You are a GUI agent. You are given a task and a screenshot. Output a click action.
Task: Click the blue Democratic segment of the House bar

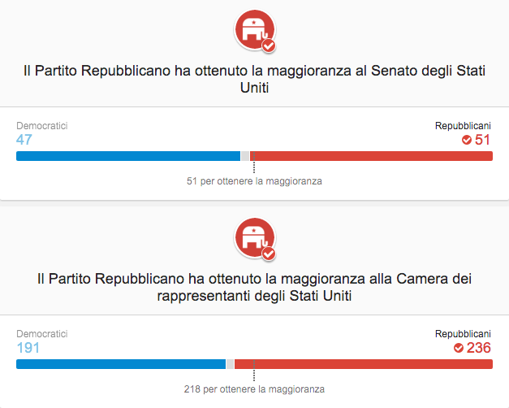[x=120, y=364]
